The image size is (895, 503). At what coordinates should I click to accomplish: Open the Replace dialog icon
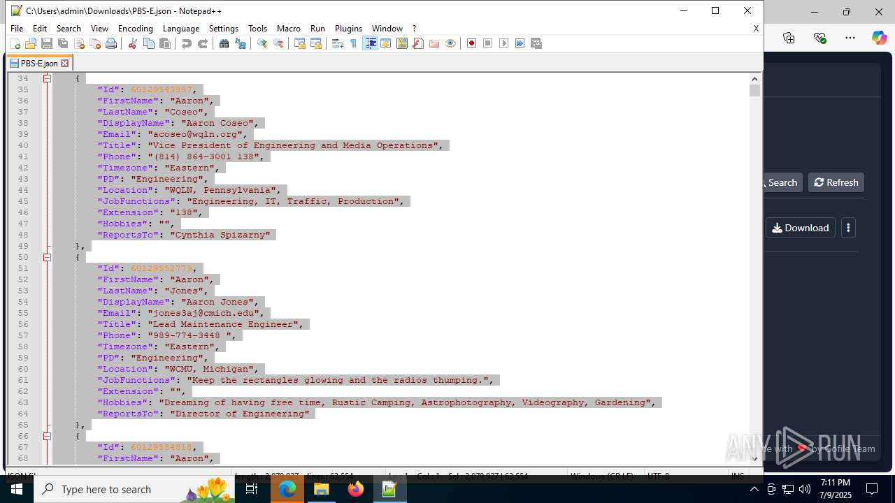tap(241, 43)
